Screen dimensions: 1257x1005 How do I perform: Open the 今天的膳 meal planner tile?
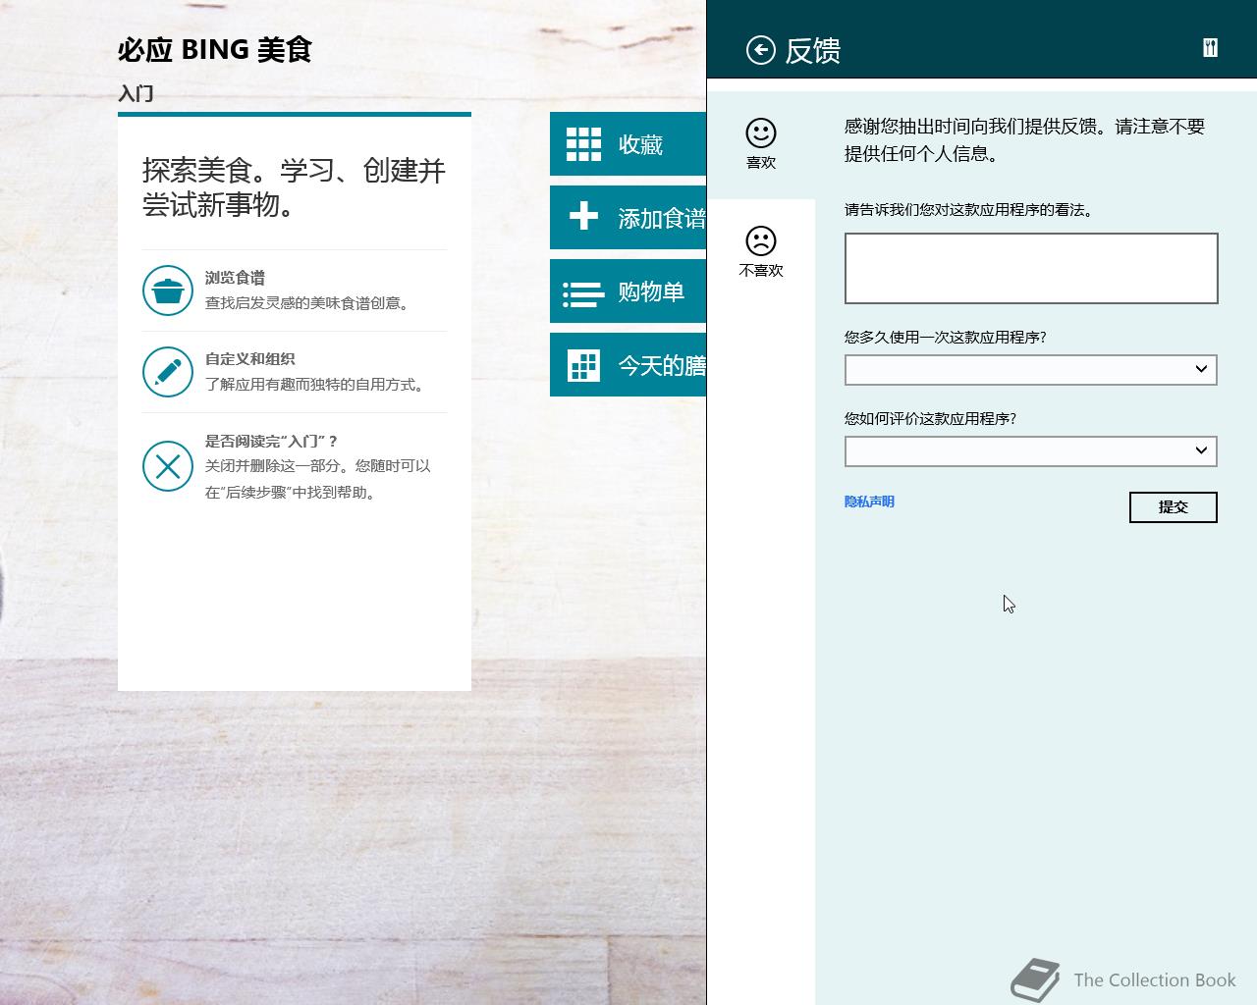click(628, 365)
